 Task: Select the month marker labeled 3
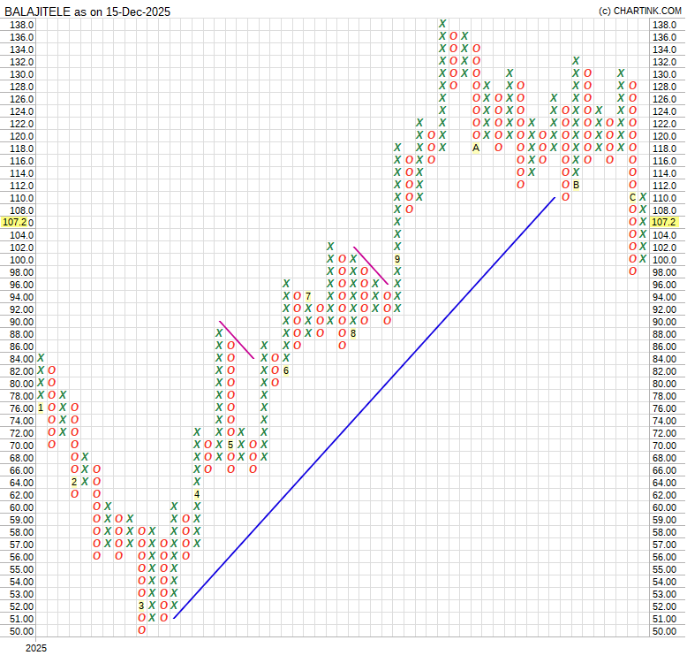coord(141,606)
